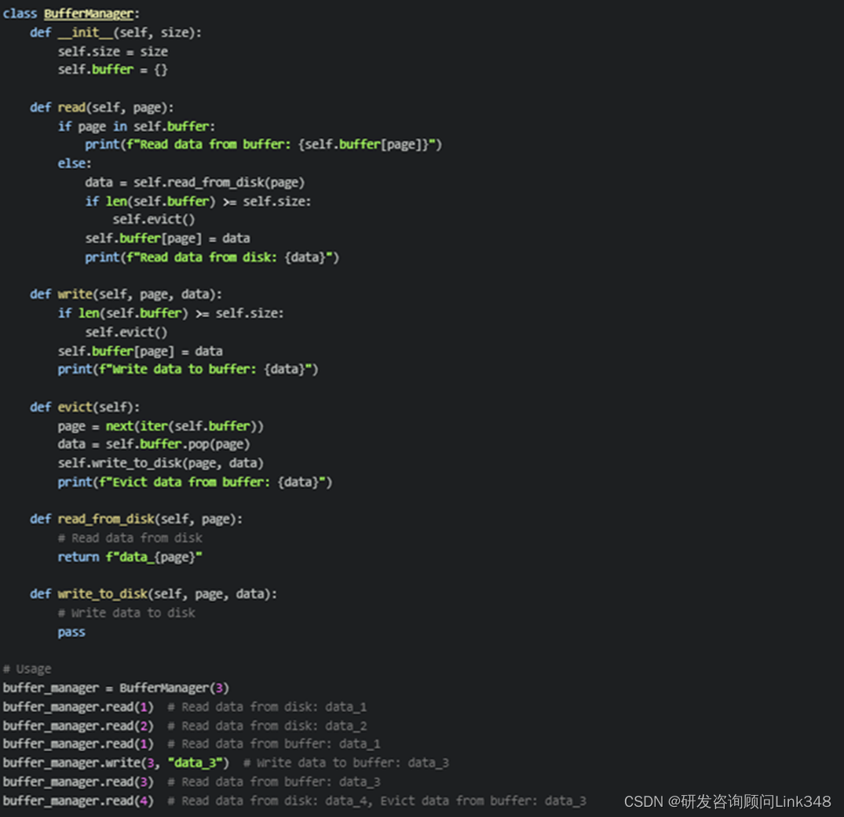Click the 'if len(self.buffer) >= self.size:' line inside read
The width and height of the screenshot is (844, 817).
[x=198, y=201]
